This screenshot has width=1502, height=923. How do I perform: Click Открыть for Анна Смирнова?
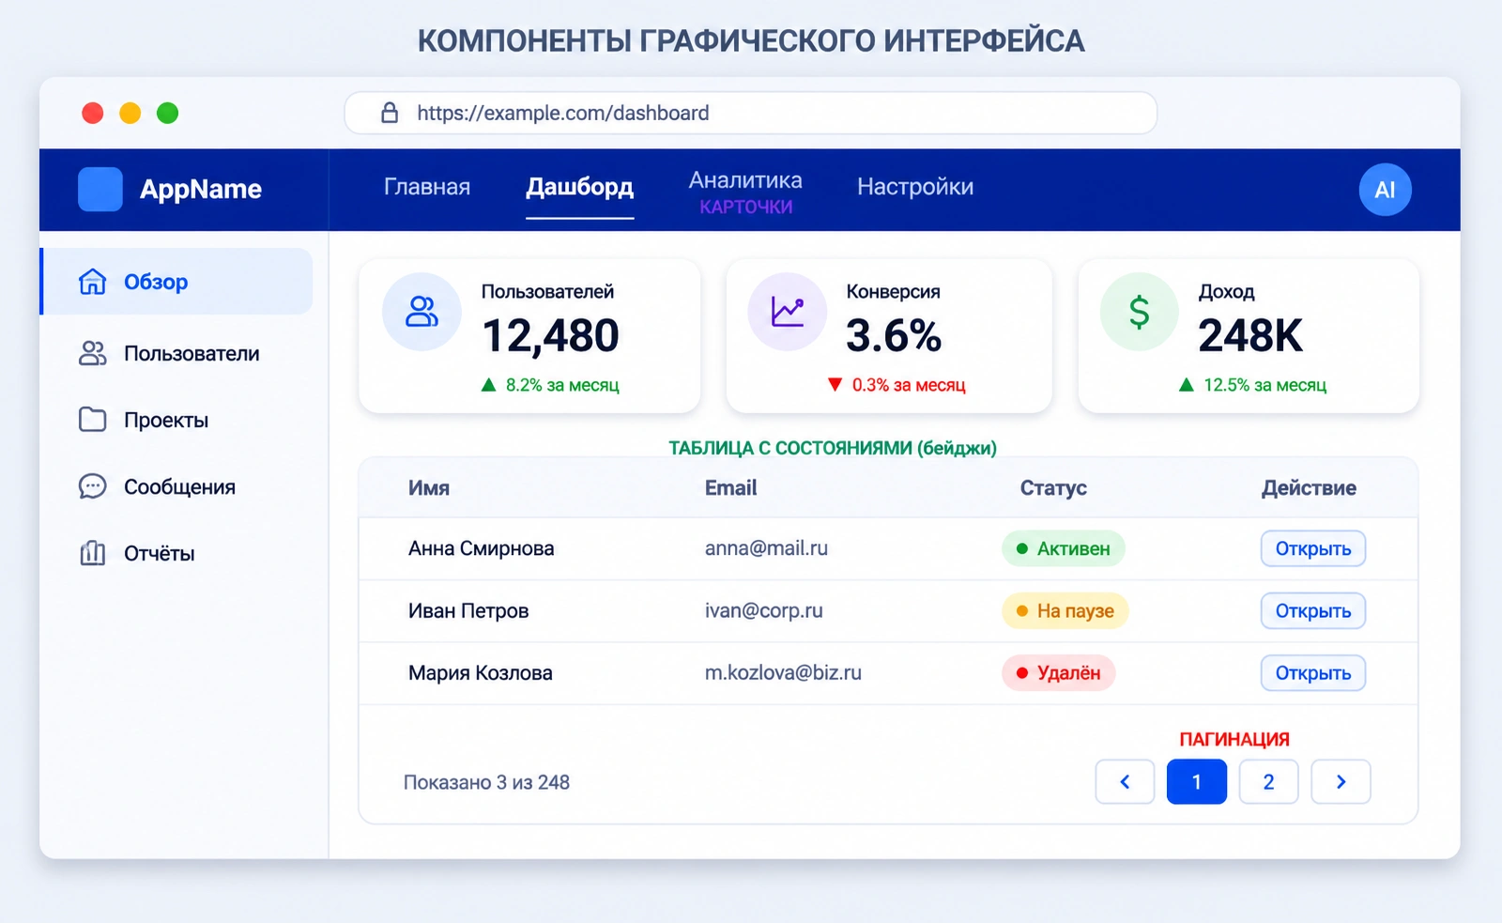tap(1312, 548)
